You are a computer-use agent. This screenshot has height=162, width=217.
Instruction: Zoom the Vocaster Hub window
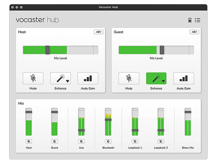[21, 7]
